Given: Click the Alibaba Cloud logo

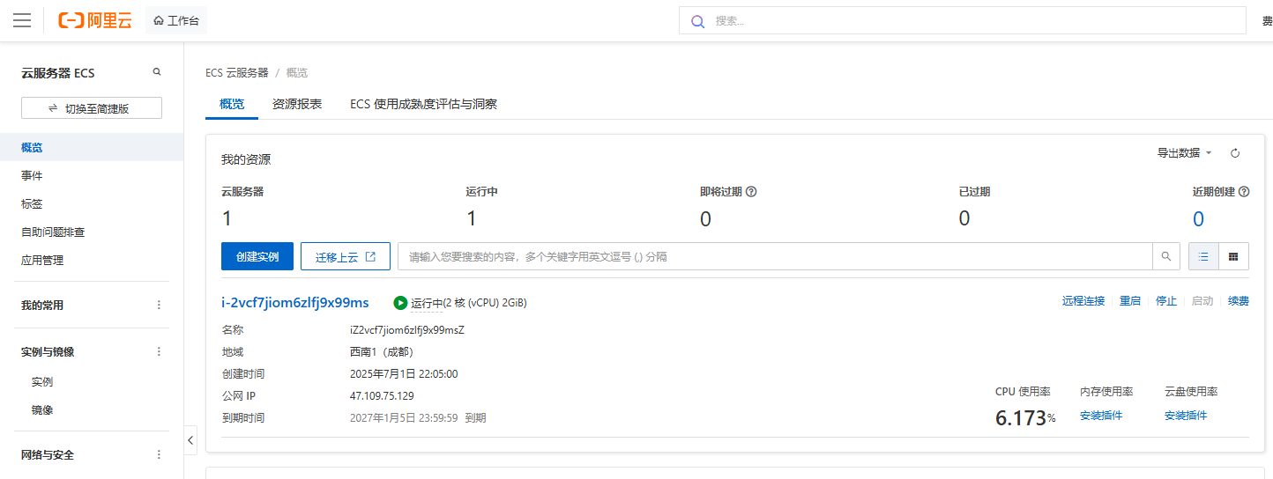Looking at the screenshot, I should coord(95,20).
